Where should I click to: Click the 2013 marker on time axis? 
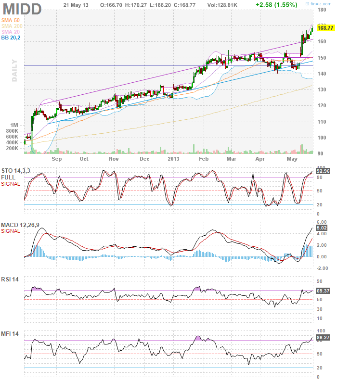click(173, 158)
